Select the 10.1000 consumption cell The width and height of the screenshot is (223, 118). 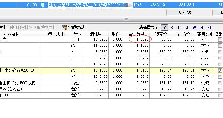96,70
